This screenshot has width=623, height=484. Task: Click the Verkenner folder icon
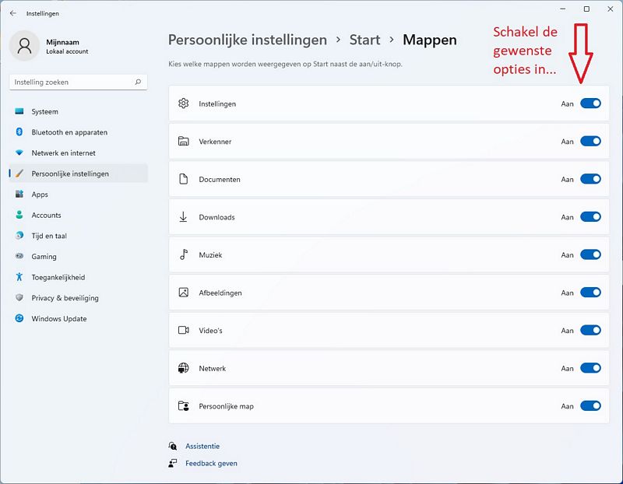[x=183, y=141]
